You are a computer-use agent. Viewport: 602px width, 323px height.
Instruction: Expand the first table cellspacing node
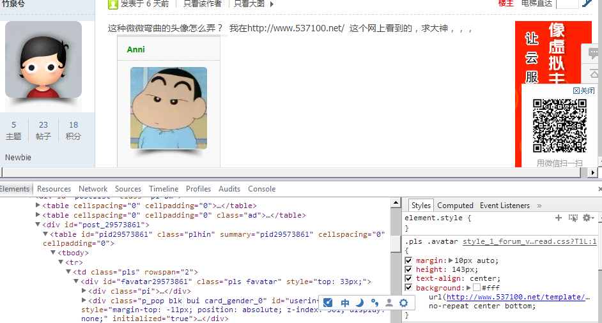pos(38,206)
